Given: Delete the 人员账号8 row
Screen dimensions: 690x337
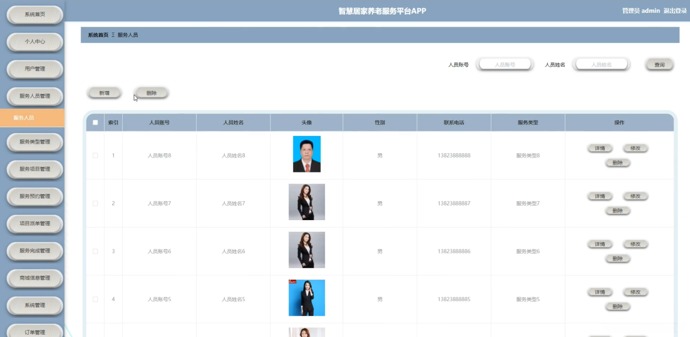Looking at the screenshot, I should (618, 163).
